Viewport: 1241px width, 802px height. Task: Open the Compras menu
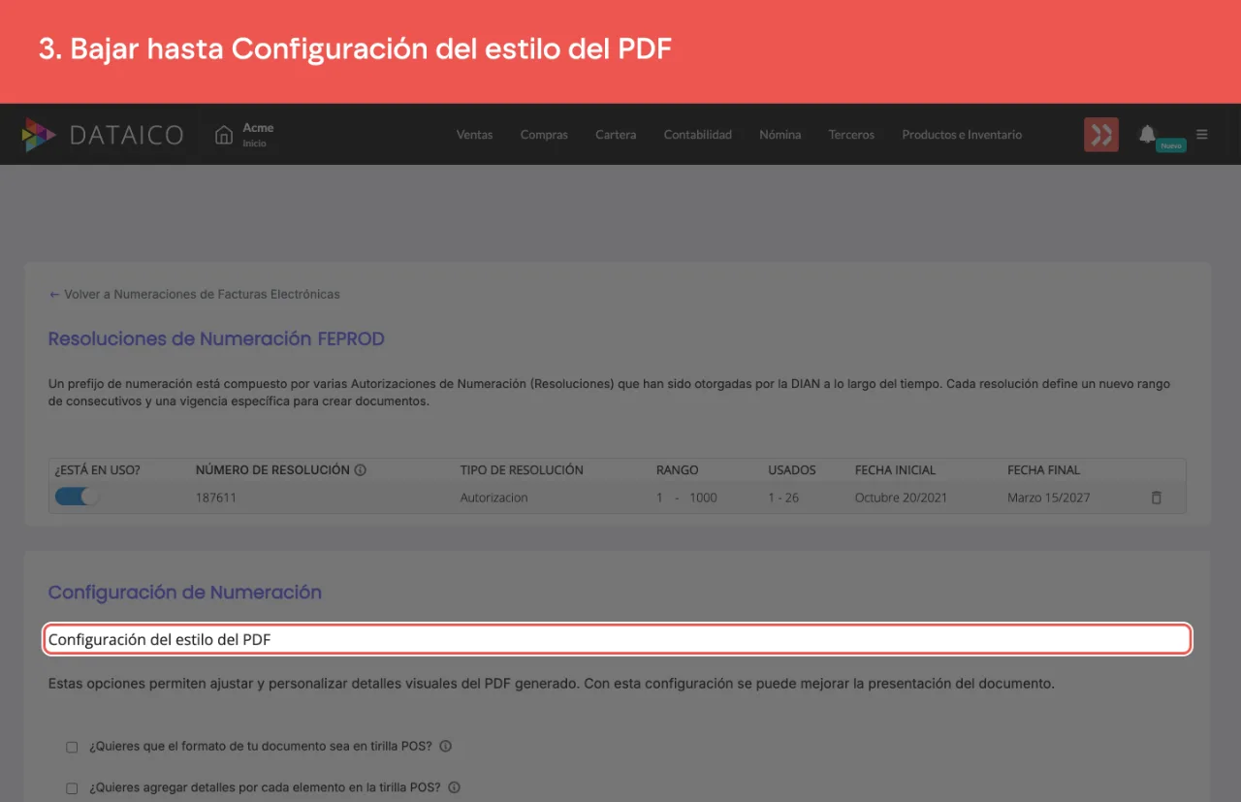[544, 135]
